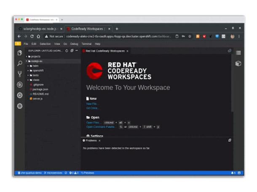Image resolution: width=257 pixels, height=192 pixels.
Task: Click the key password icon in address bar
Action: [x=183, y=36]
